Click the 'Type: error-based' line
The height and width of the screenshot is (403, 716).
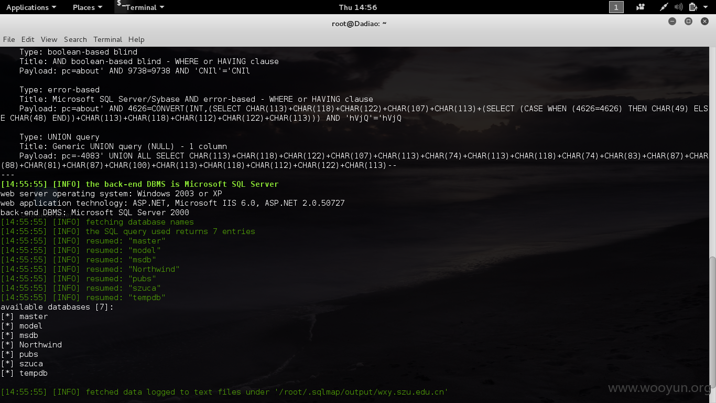pos(59,90)
